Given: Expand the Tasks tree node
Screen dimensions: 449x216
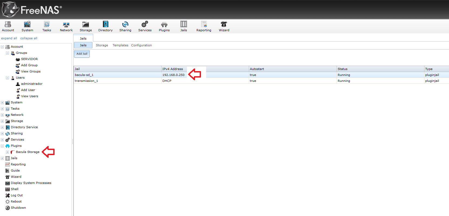Looking at the screenshot, I should coord(2,109).
